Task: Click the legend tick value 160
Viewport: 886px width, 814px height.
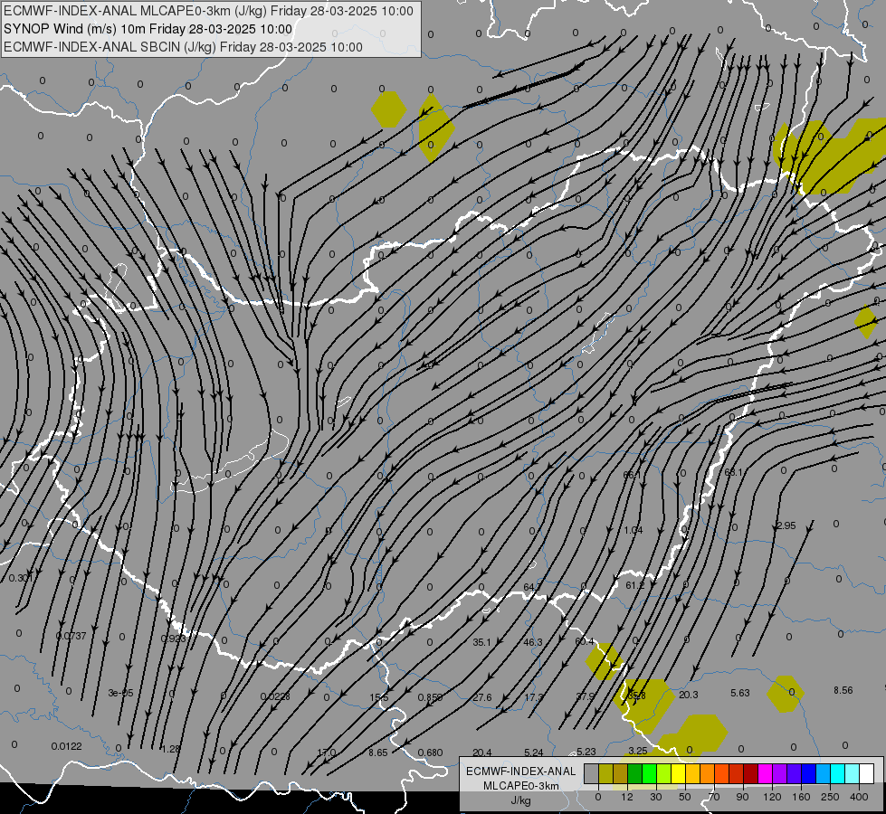Action: click(801, 797)
